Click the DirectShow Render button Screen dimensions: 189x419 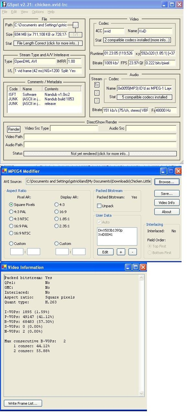click(14, 129)
